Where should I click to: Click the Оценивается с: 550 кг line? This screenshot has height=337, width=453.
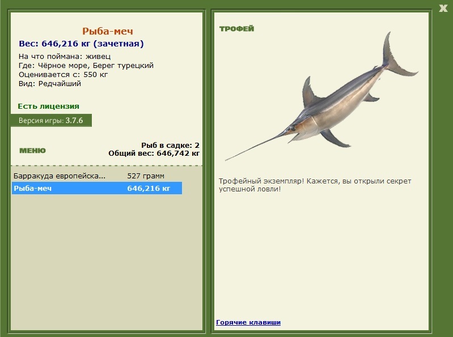tap(63, 74)
